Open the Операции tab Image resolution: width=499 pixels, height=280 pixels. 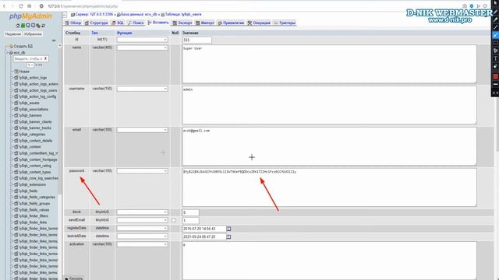coord(259,23)
